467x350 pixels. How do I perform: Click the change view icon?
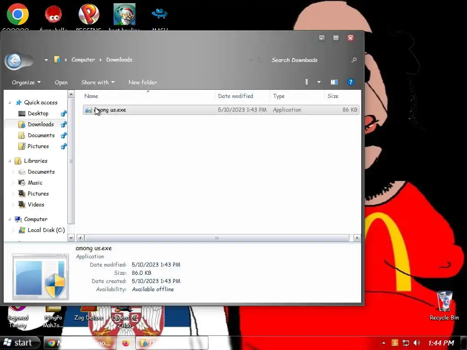coord(306,82)
